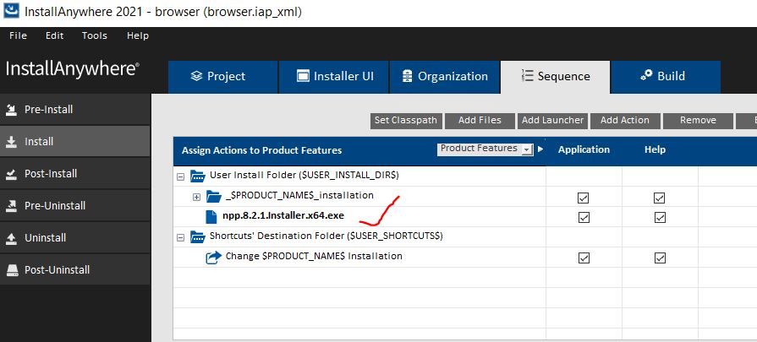The image size is (757, 342).
Task: Click the Help column header
Action: pyautogui.click(x=655, y=149)
